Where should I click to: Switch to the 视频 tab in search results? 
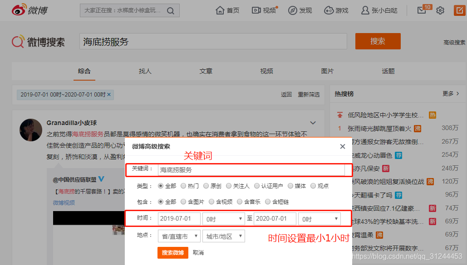(x=266, y=71)
